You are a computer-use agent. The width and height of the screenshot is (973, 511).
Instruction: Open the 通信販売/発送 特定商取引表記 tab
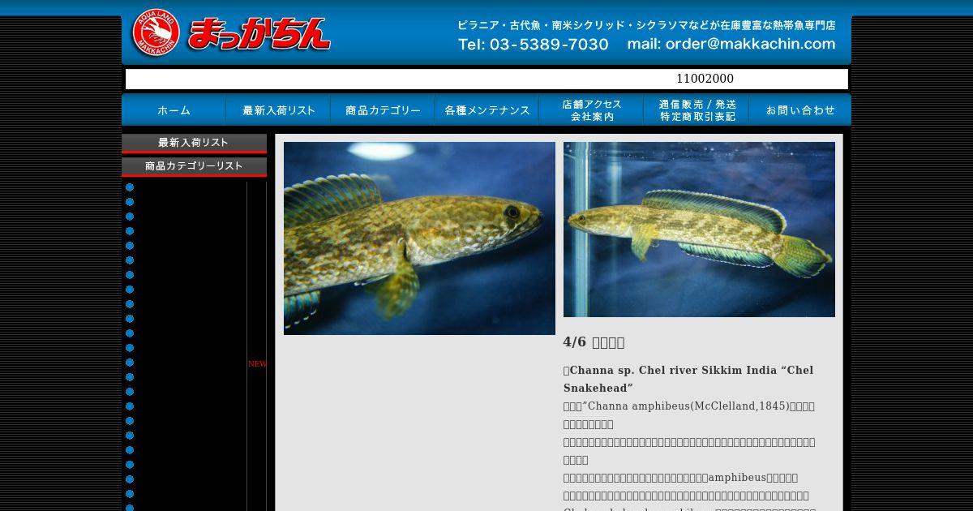(x=696, y=110)
